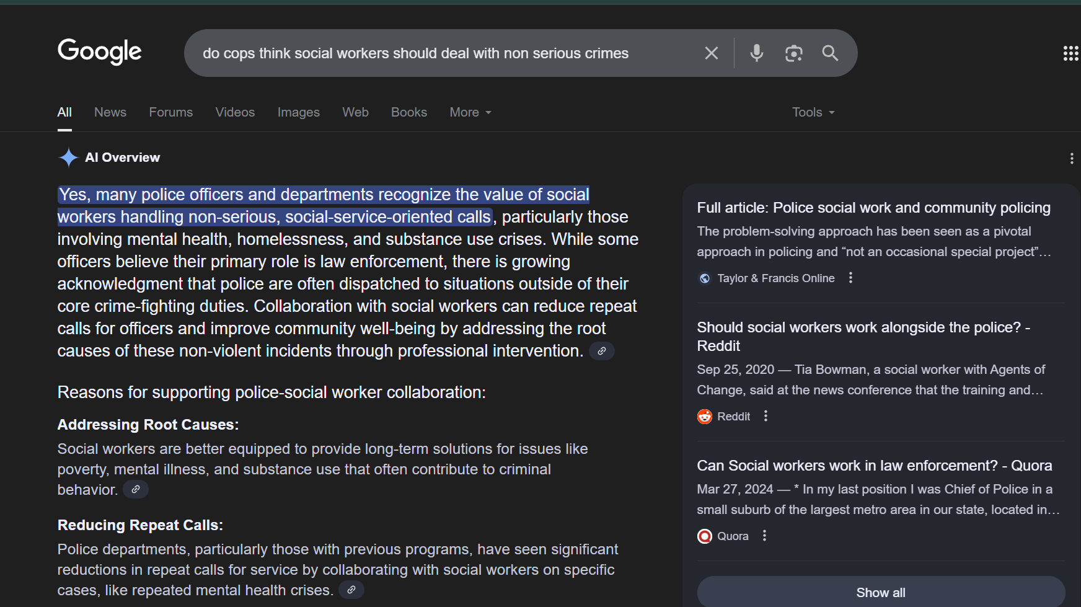
Task: Click the Mar 27, 2024 Quora snippet
Action: (x=878, y=499)
